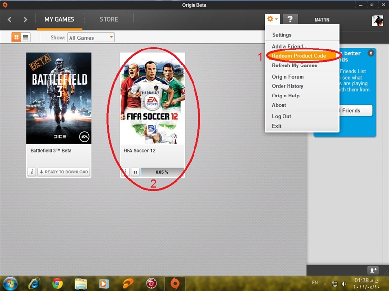Choose Refresh My Games from menu
Image resolution: width=389 pixels, height=291 pixels.
[x=294, y=65]
